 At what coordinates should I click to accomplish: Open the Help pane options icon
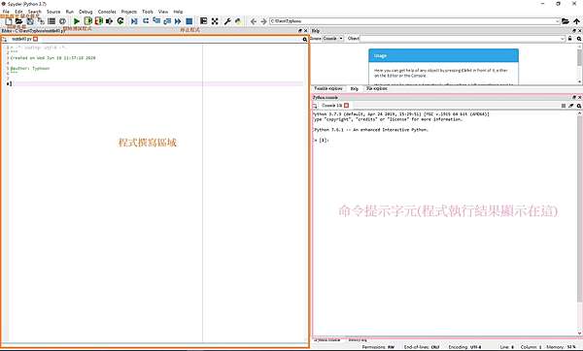(579, 39)
